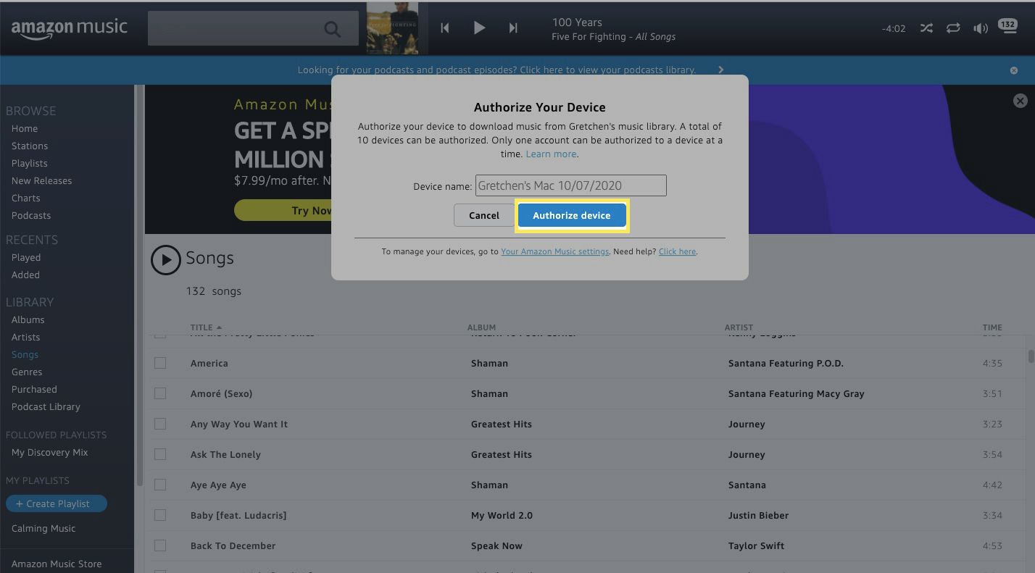
Task: Open the Calming Music playlist
Action: tap(43, 528)
